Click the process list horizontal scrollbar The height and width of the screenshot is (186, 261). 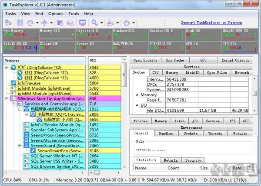click(x=43, y=172)
